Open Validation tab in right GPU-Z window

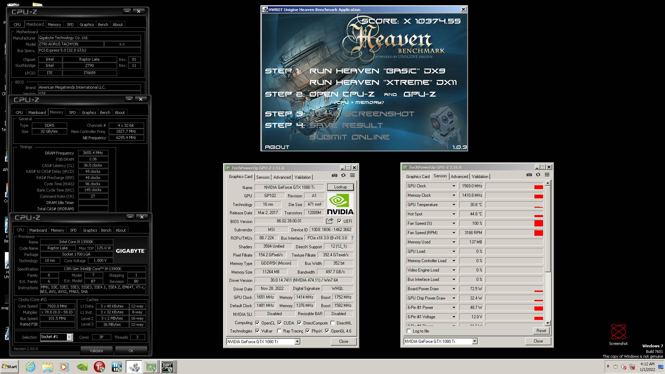pos(480,176)
